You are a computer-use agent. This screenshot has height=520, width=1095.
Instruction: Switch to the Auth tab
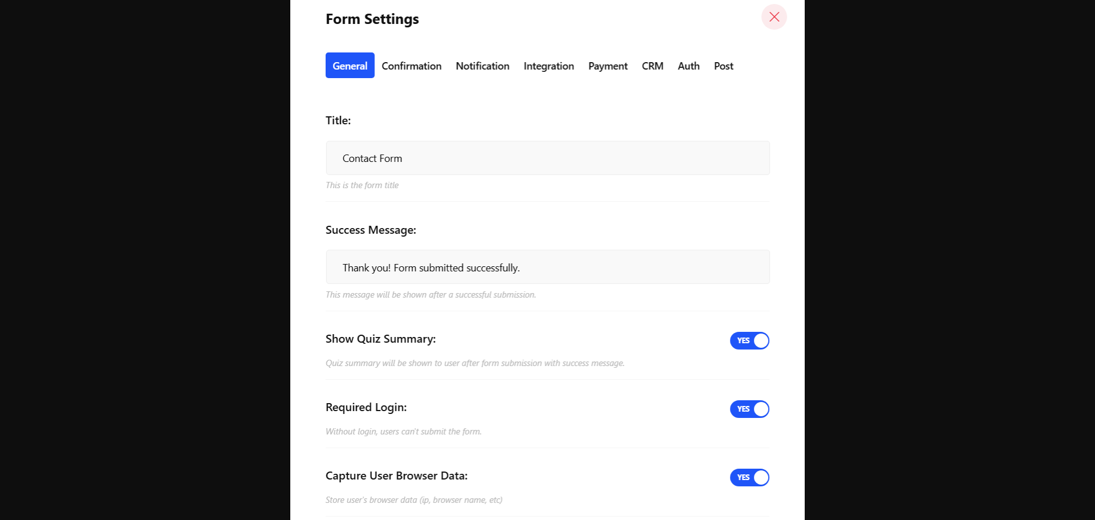(688, 66)
